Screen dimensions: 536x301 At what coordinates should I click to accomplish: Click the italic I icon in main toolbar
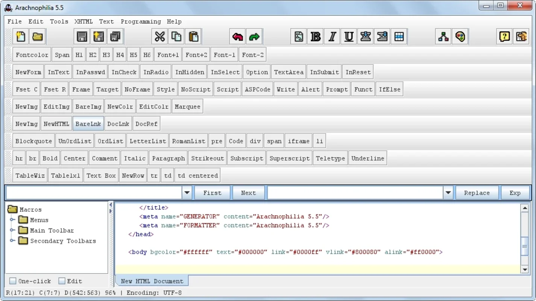pyautogui.click(x=332, y=36)
